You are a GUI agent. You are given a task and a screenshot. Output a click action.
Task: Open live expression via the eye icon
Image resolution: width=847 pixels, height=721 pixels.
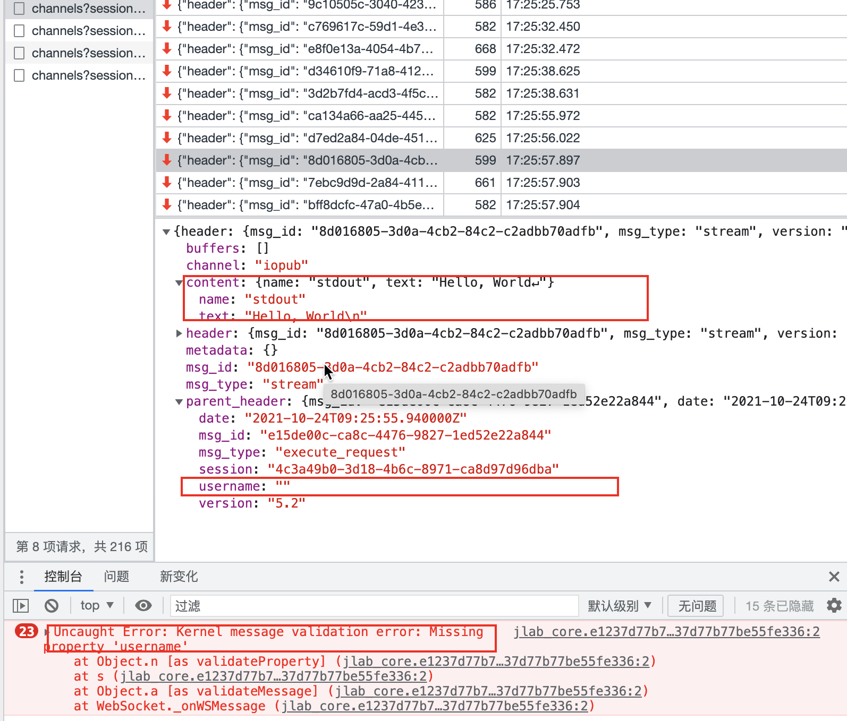pyautogui.click(x=143, y=605)
